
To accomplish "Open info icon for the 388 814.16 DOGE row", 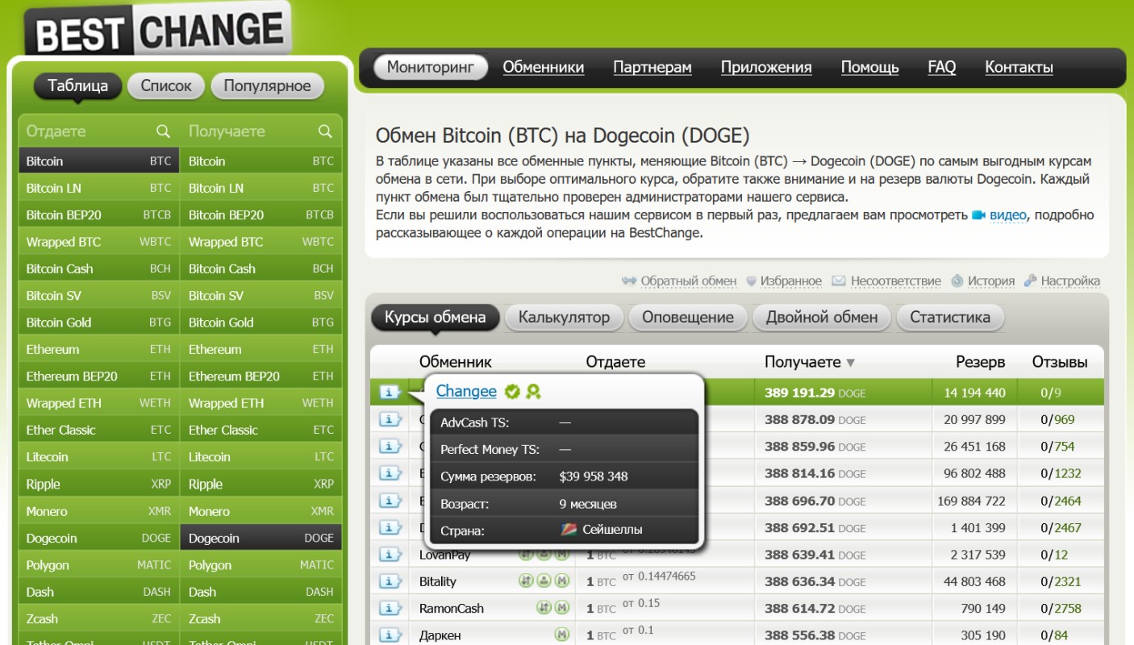I will click(x=390, y=473).
